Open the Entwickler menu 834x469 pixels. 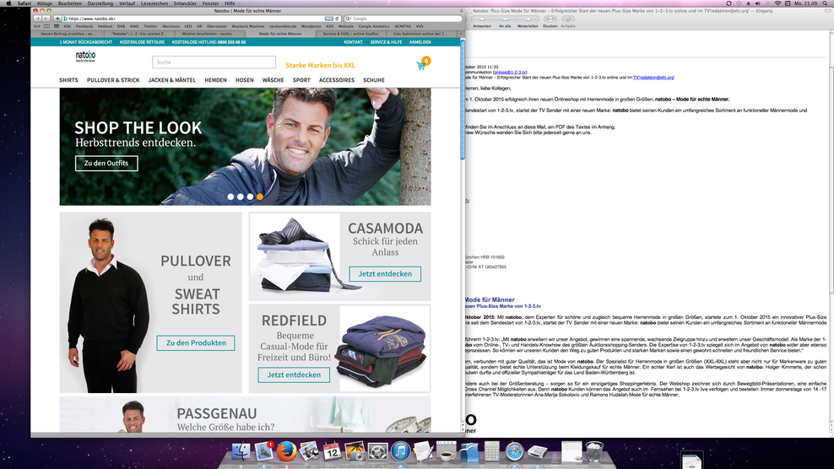click(185, 3)
